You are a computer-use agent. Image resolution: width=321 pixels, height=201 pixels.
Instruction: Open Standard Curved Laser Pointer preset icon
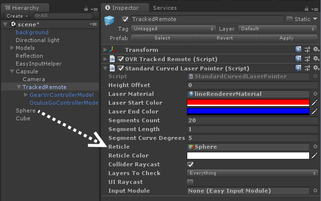pyautogui.click(x=307, y=68)
